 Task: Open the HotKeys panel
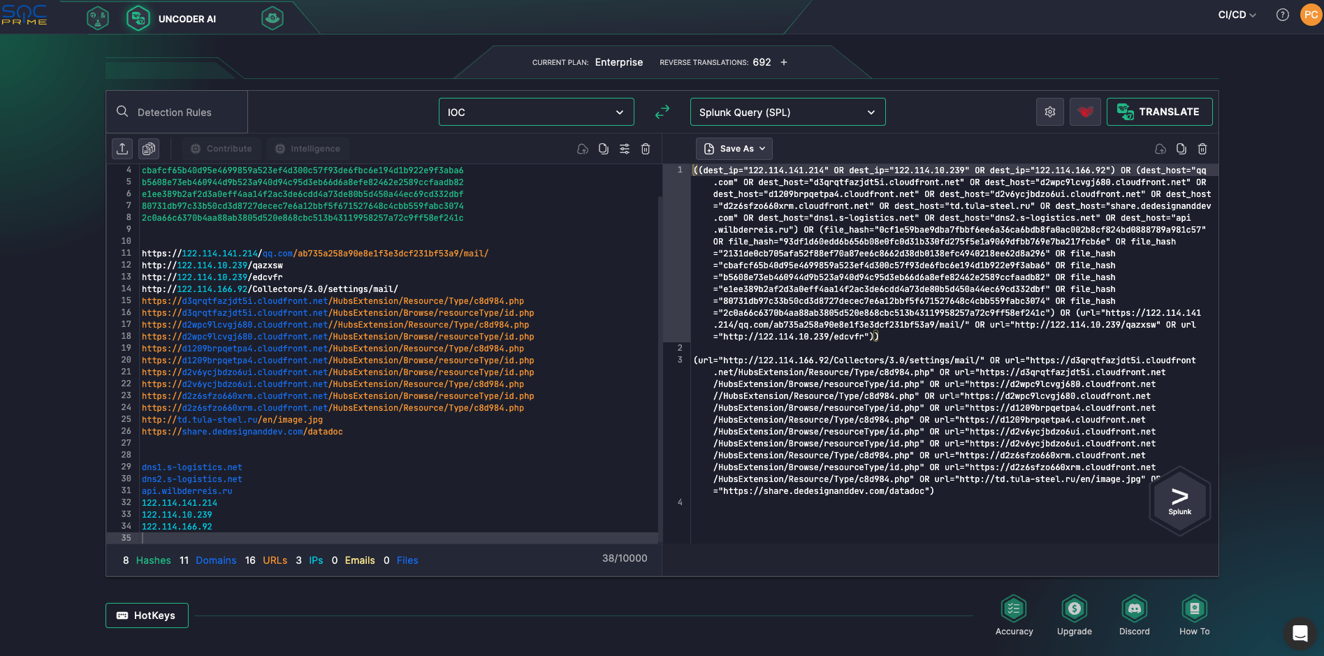(x=146, y=615)
